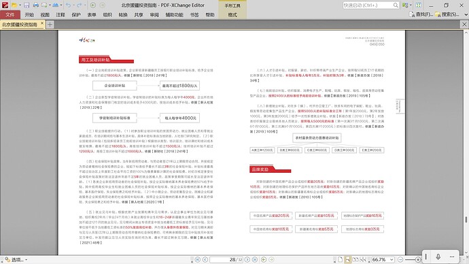This screenshot has height=264, width=469.
Task: Switch to the 审阅 ribbon tab
Action: [x=154, y=15]
